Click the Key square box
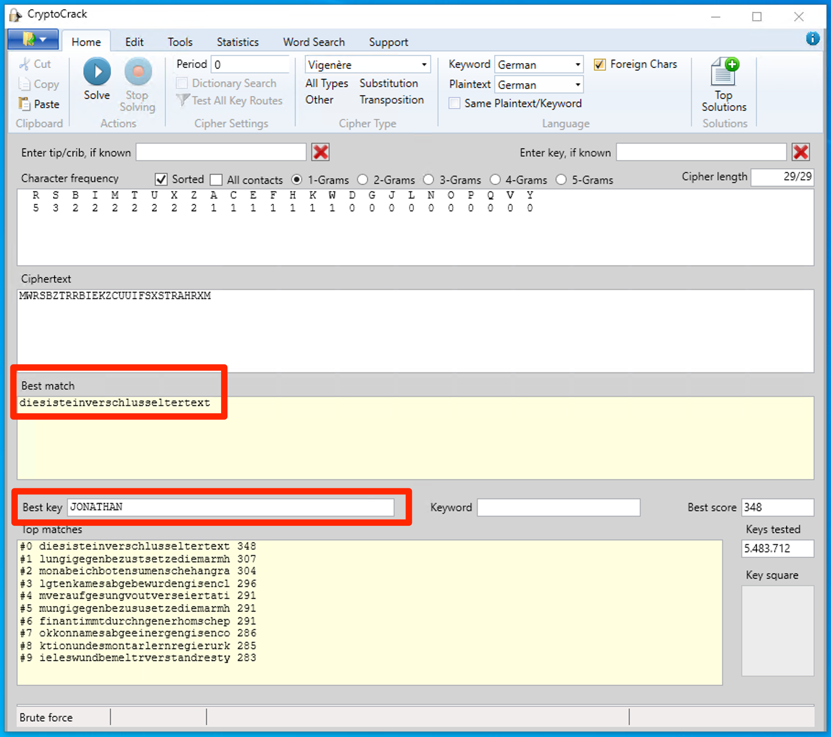This screenshot has width=831, height=737. point(777,631)
